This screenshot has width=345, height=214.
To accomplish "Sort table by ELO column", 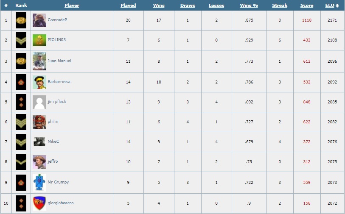I will pos(332,6).
